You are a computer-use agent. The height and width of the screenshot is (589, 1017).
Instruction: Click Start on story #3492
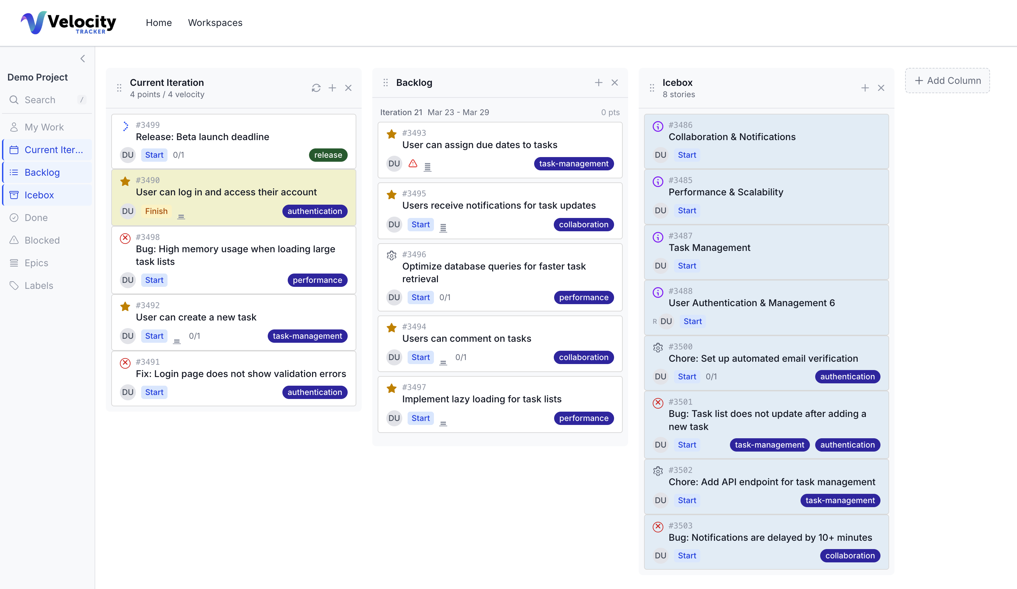154,336
